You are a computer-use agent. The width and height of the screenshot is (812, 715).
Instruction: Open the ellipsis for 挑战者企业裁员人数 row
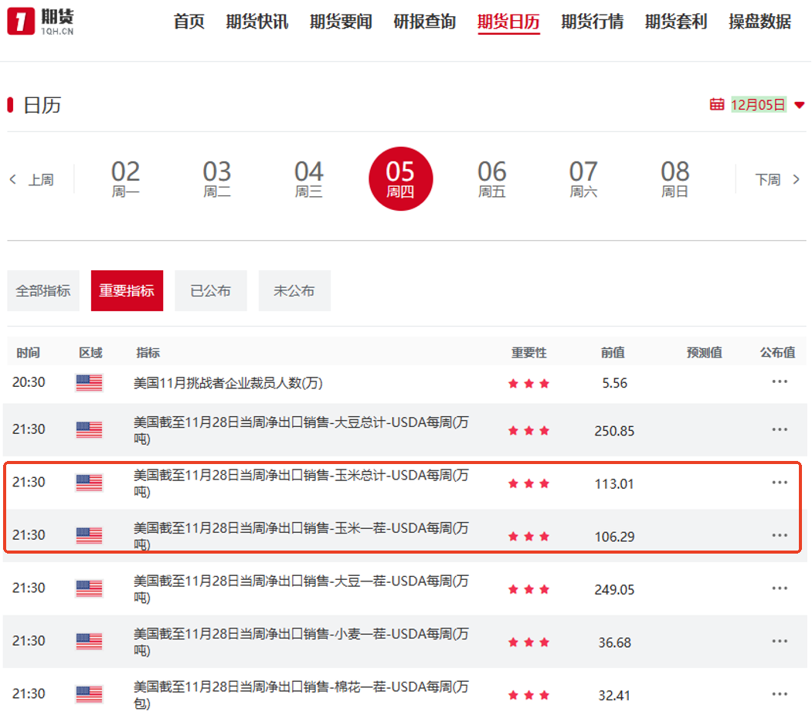pos(779,381)
